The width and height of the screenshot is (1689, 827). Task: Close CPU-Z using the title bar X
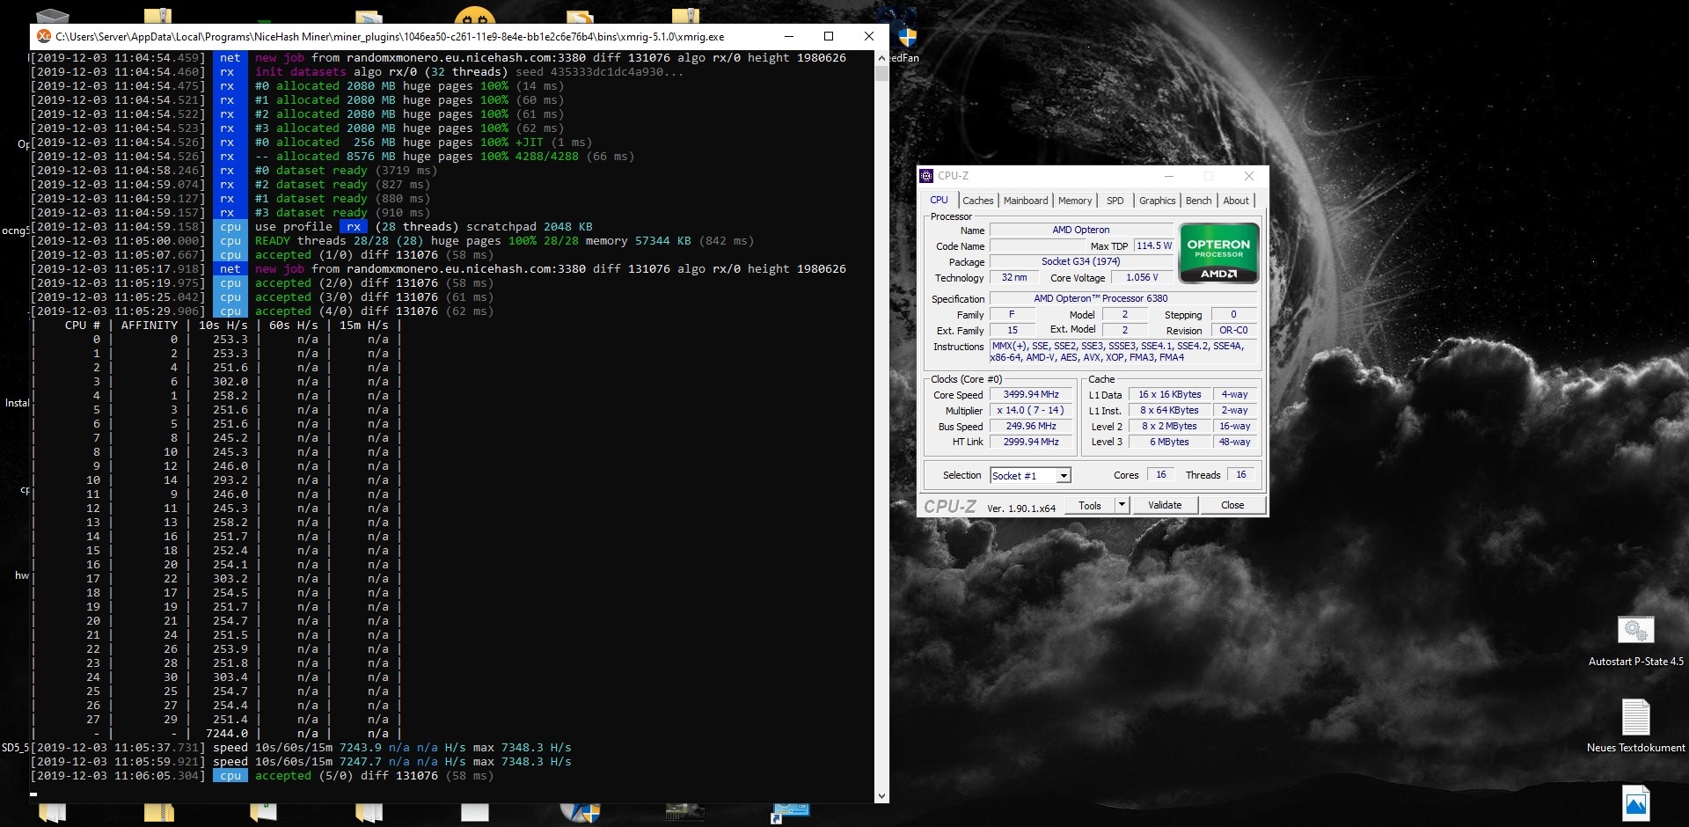[1248, 176]
